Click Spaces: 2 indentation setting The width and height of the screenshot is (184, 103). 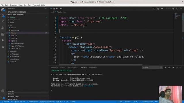[128, 102]
